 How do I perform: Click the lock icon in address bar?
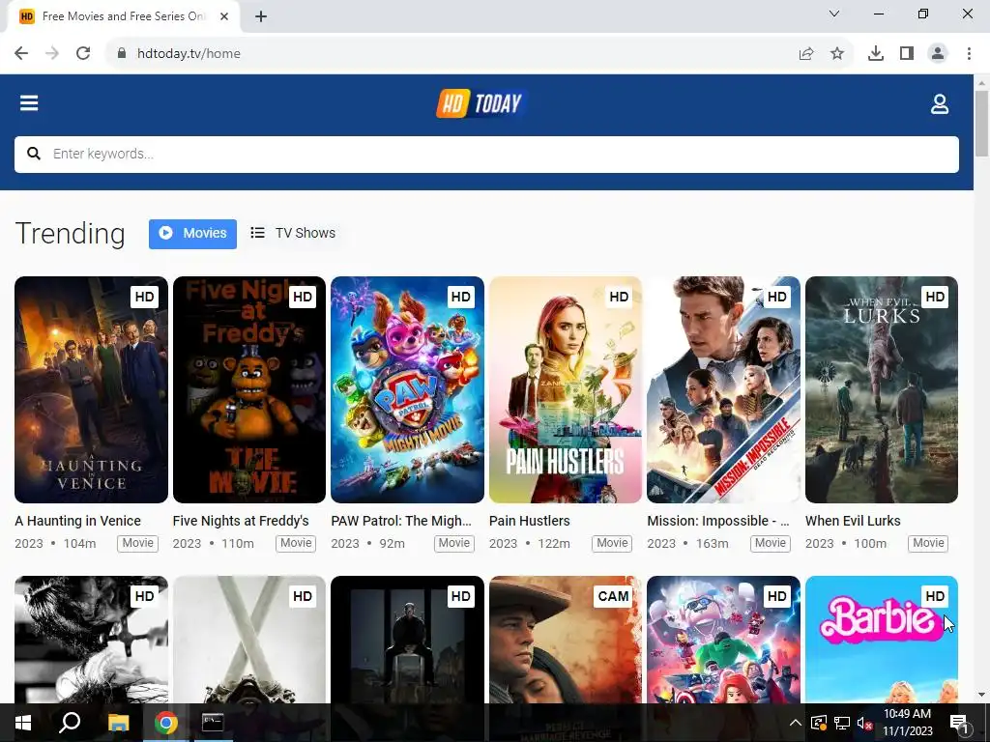[x=122, y=54]
